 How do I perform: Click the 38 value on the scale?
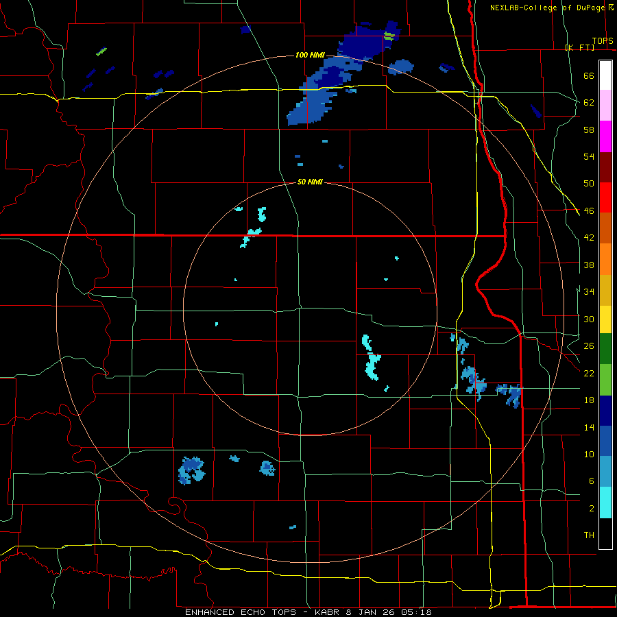click(589, 265)
